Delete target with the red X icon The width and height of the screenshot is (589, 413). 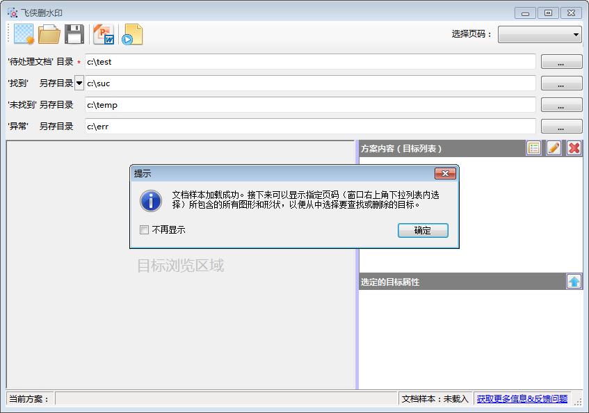click(574, 147)
